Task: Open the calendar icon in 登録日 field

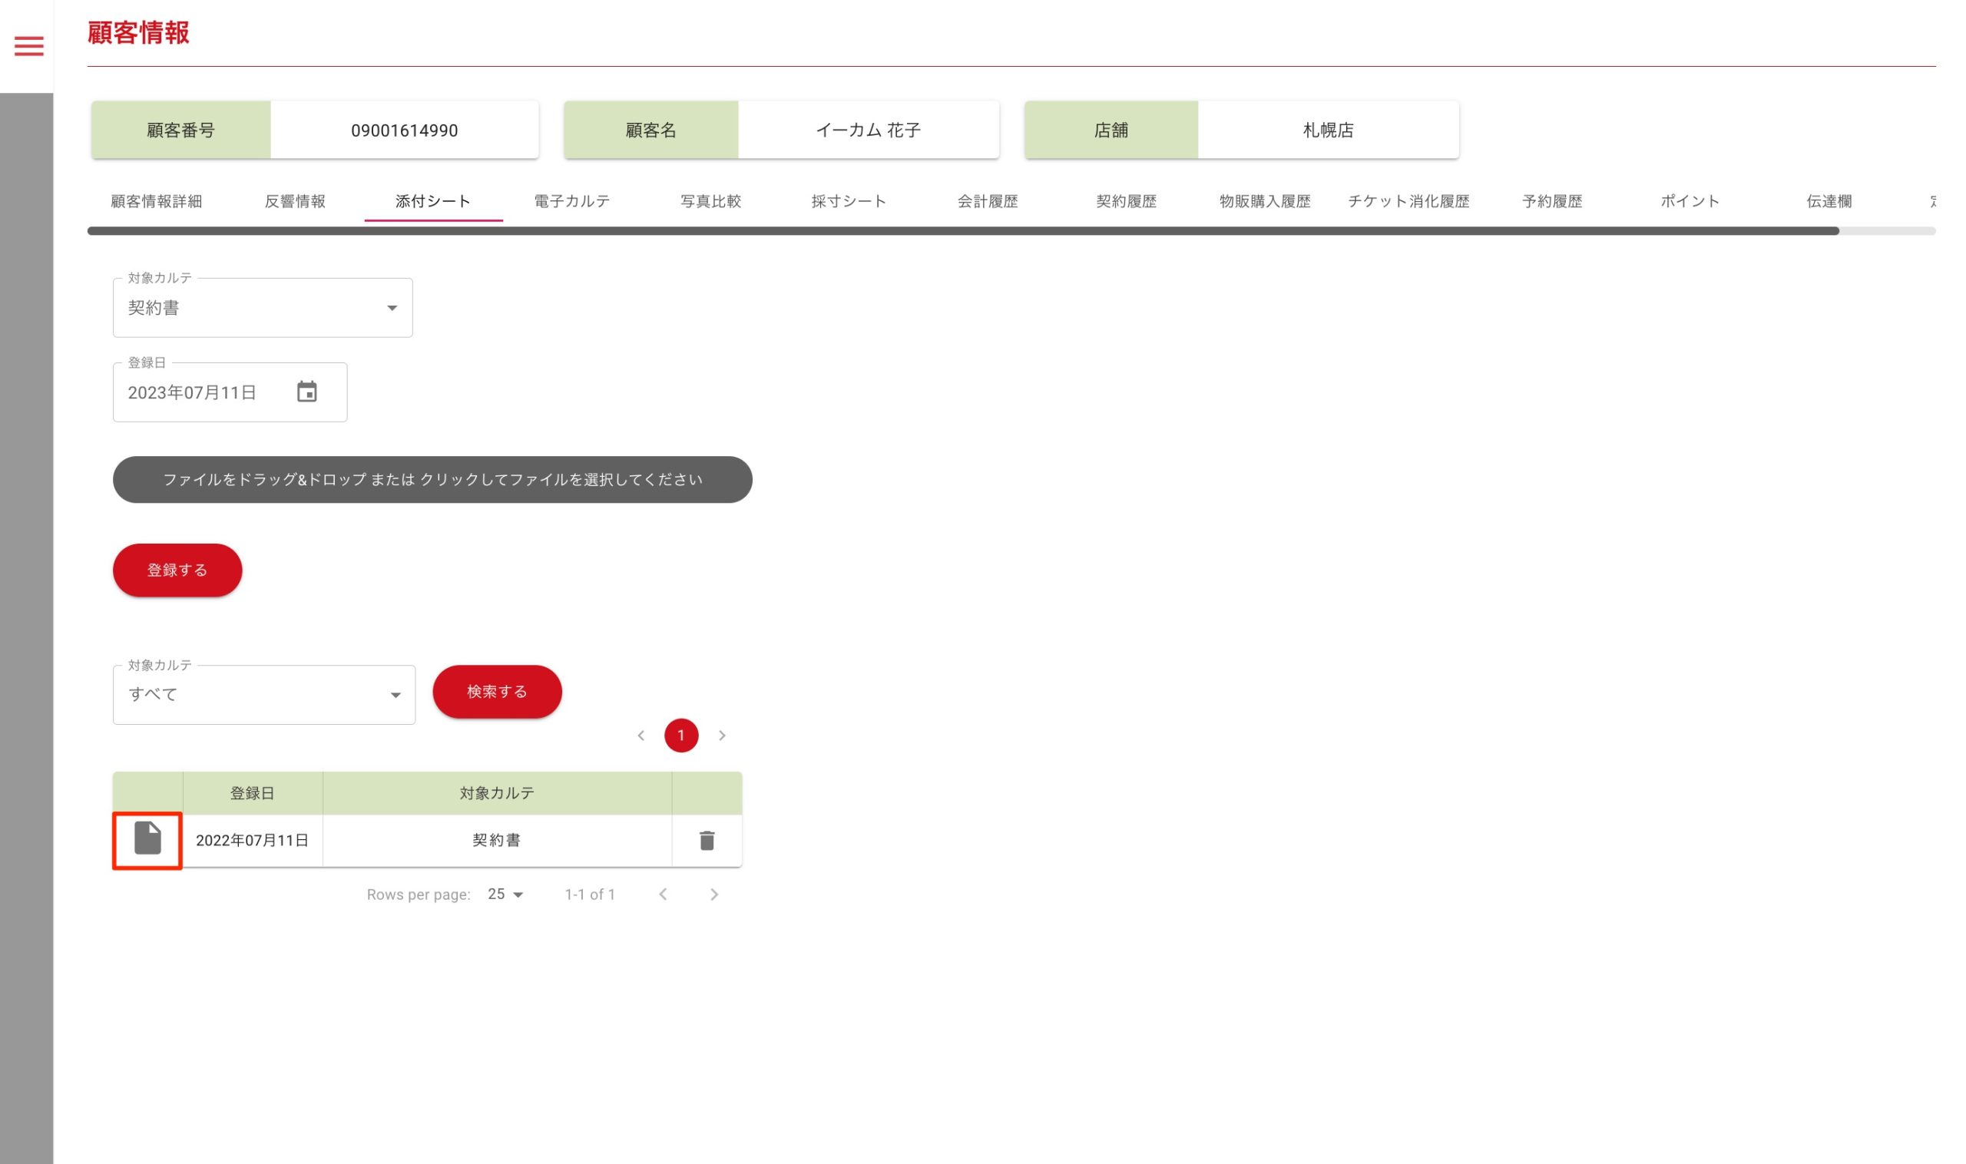Action: click(306, 392)
